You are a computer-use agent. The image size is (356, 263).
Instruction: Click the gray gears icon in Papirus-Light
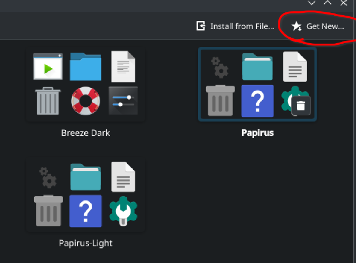48,177
